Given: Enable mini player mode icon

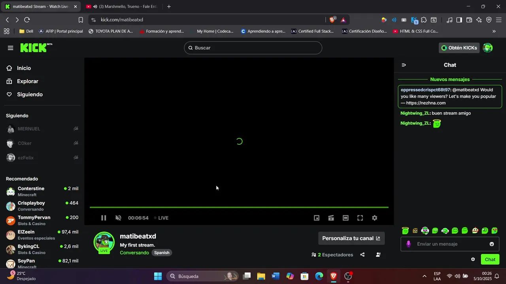Looking at the screenshot, I should coord(317,218).
